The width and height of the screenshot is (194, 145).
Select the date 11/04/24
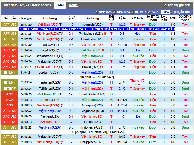coord(26,72)
